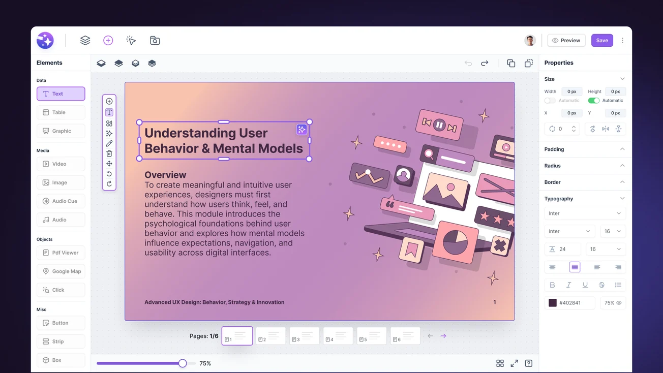
Task: Click the flip vertical icon in Properties
Action: 618,129
